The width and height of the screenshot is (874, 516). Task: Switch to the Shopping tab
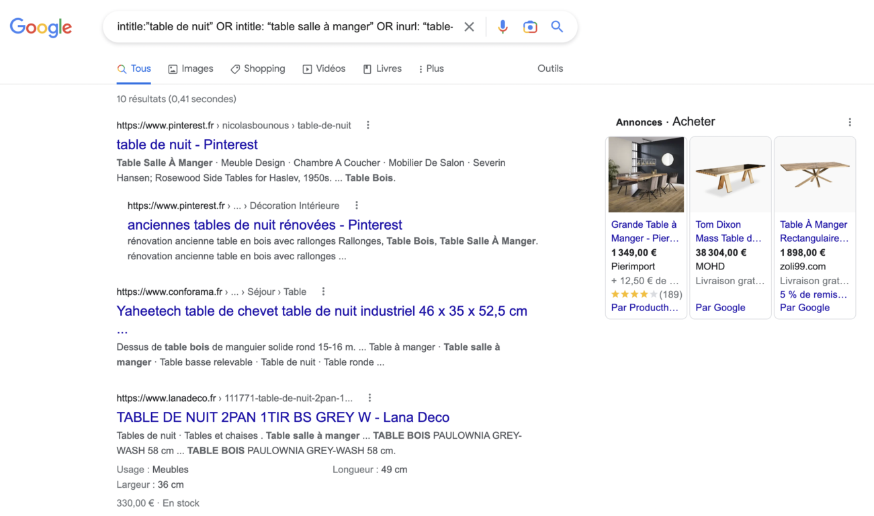click(x=264, y=68)
